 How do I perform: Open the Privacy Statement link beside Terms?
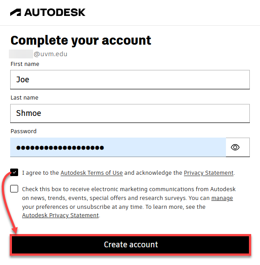point(209,173)
